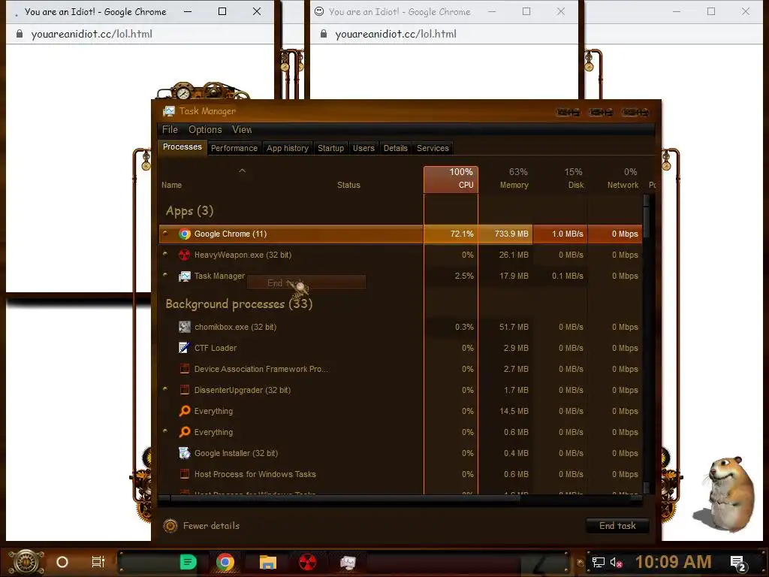Click the Apps (3) heading
The height and width of the screenshot is (577, 769).
coord(189,211)
